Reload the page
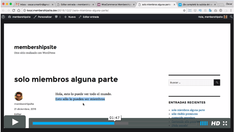This screenshot has width=234, height=132. pos(14,10)
